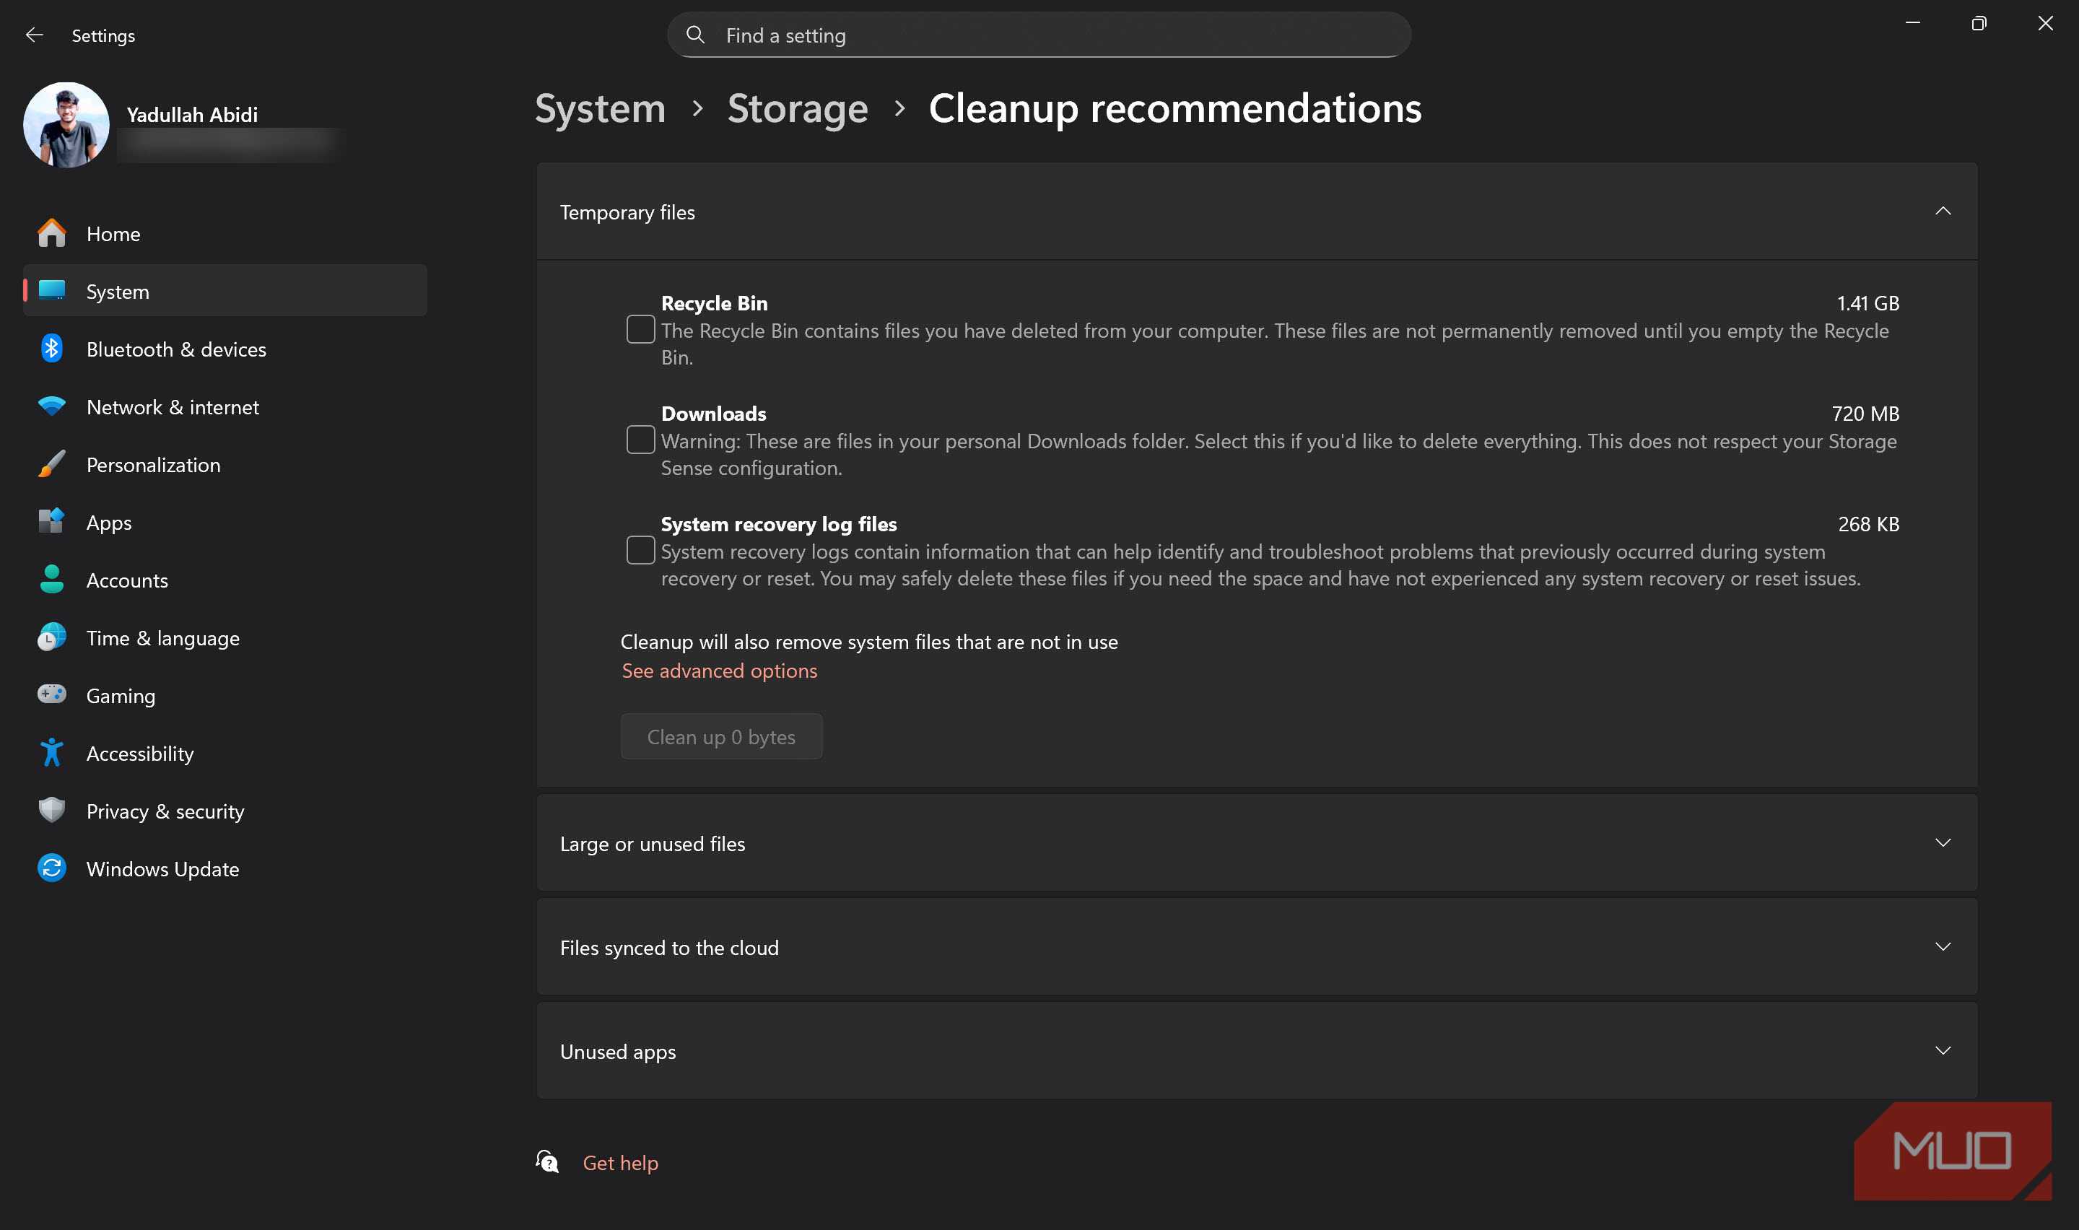Click the Windows Update sync icon
The width and height of the screenshot is (2079, 1230).
(51, 868)
